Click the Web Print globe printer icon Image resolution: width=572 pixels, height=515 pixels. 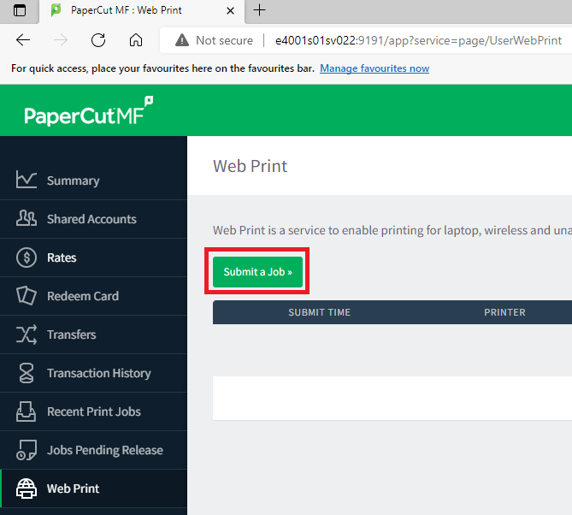[x=27, y=488]
